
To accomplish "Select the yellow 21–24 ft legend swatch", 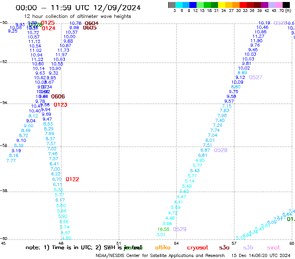I will coord(222,5).
